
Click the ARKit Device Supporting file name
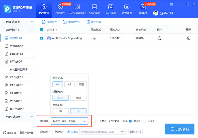point(68,38)
